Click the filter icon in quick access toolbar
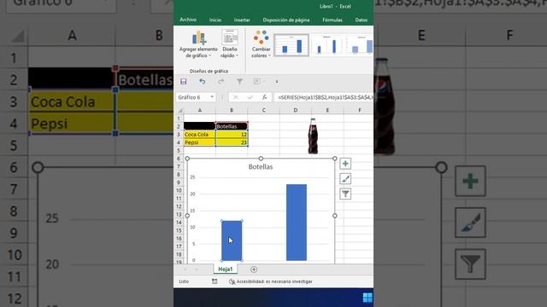 (x=239, y=82)
